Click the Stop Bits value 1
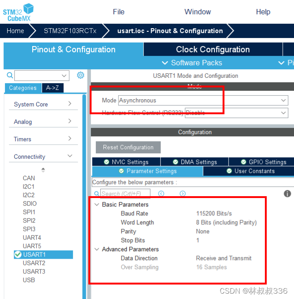The width and height of the screenshot is (294, 299). [x=198, y=240]
